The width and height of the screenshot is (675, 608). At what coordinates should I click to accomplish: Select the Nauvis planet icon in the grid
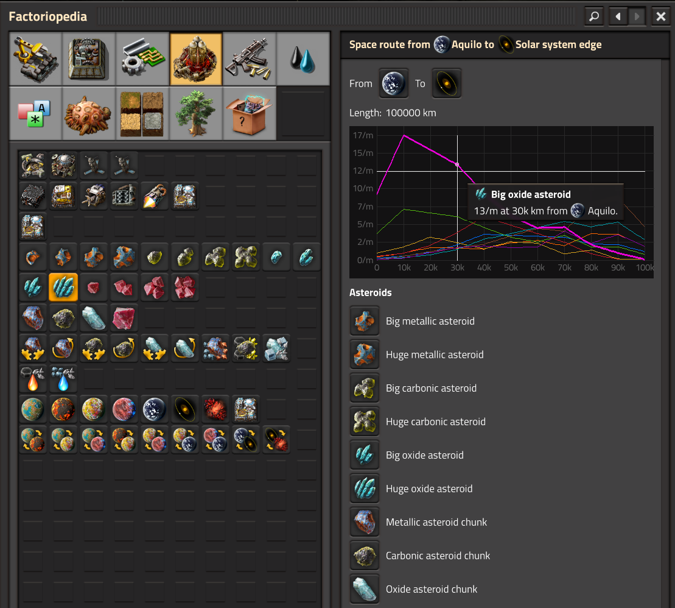(33, 409)
